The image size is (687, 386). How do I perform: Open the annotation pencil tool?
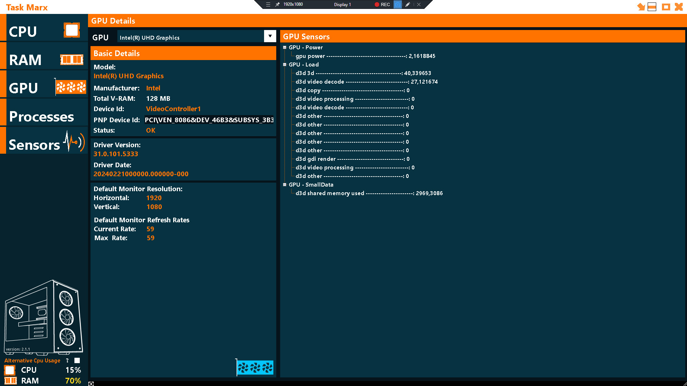pos(408,5)
